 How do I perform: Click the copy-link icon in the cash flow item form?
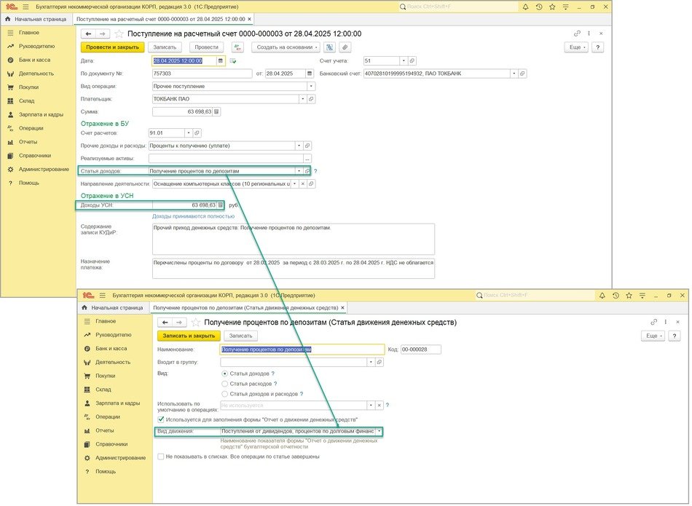pyautogui.click(x=653, y=322)
